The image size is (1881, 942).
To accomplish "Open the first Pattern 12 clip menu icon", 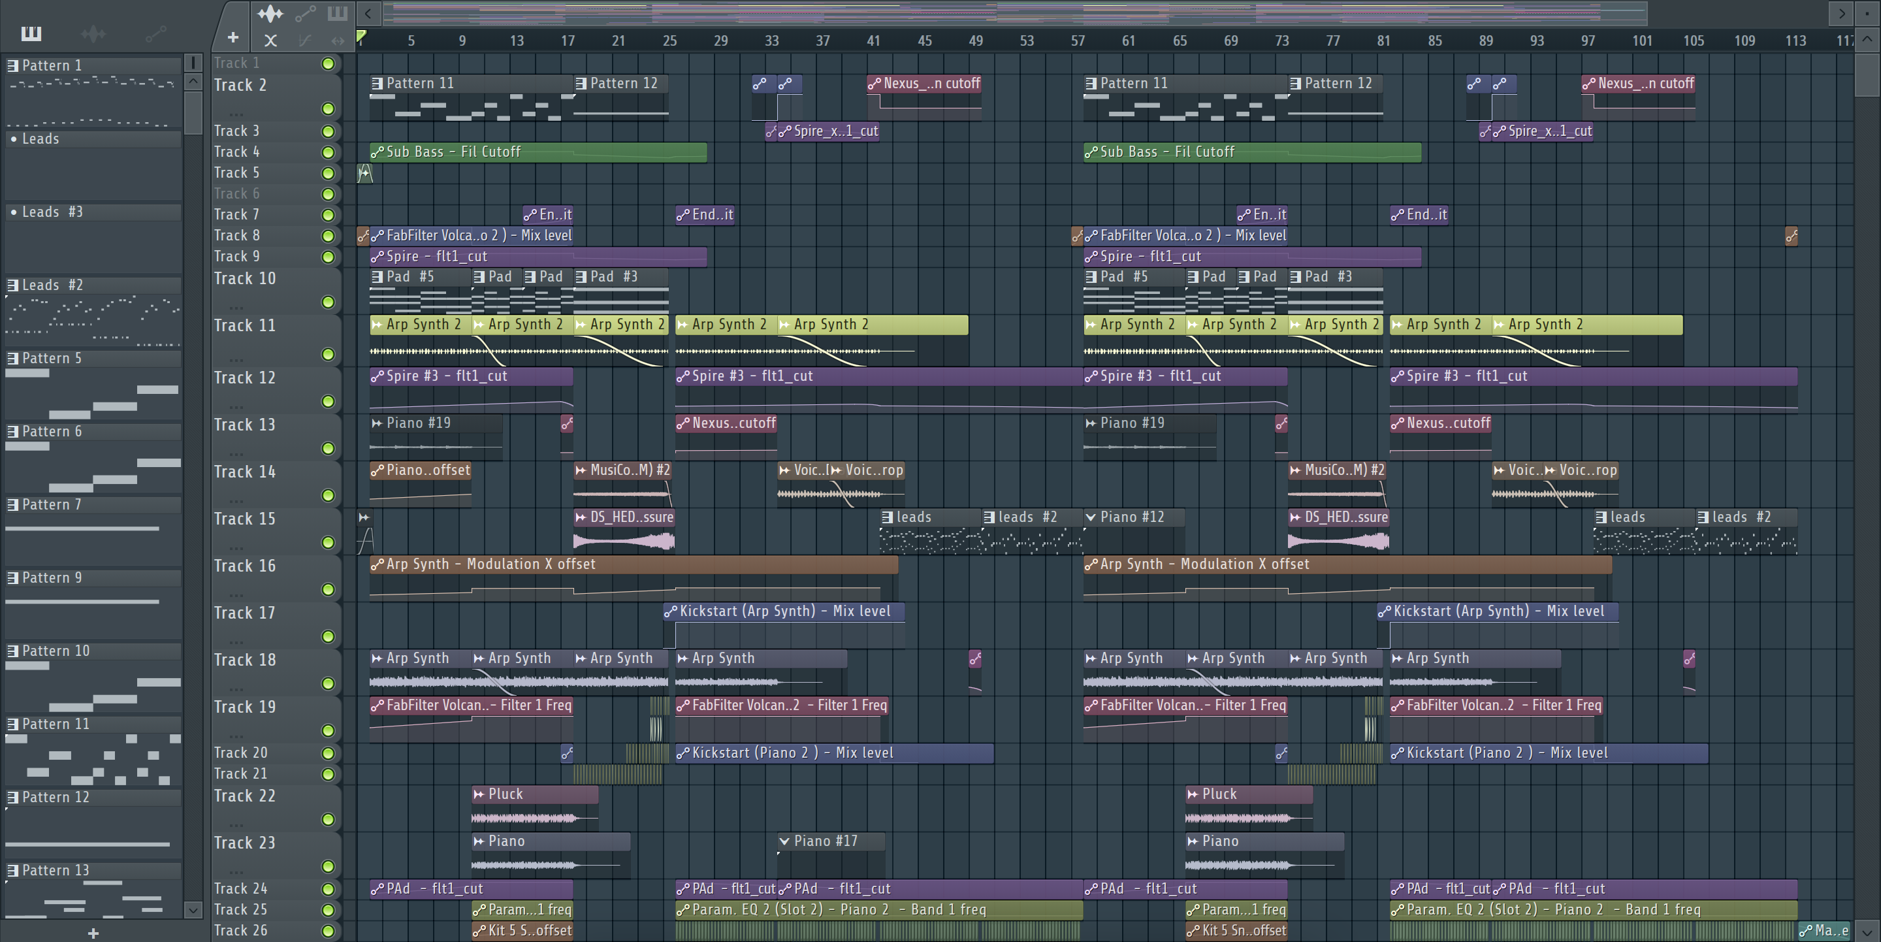I will click(581, 84).
